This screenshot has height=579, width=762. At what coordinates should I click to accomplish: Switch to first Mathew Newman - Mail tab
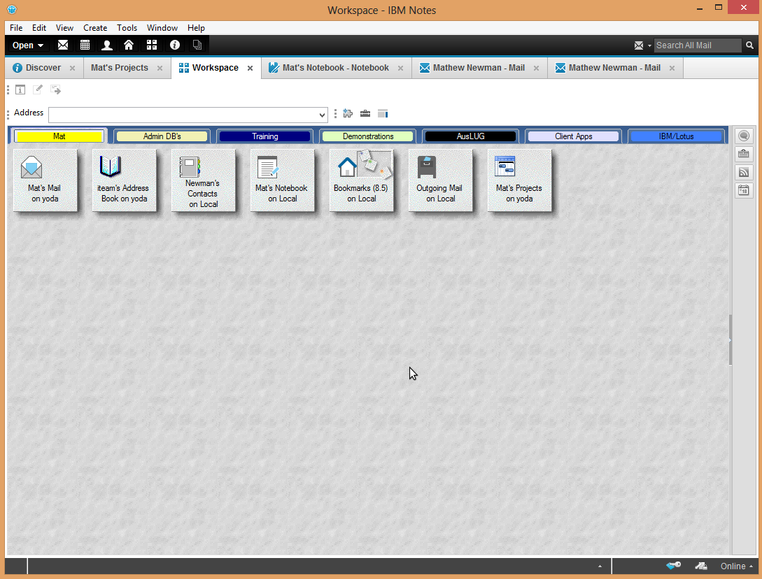click(x=479, y=68)
